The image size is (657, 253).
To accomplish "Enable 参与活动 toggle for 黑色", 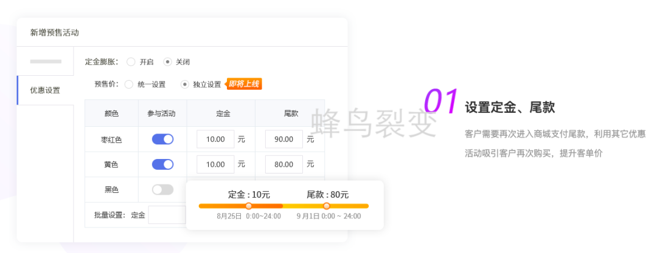I will pyautogui.click(x=162, y=189).
